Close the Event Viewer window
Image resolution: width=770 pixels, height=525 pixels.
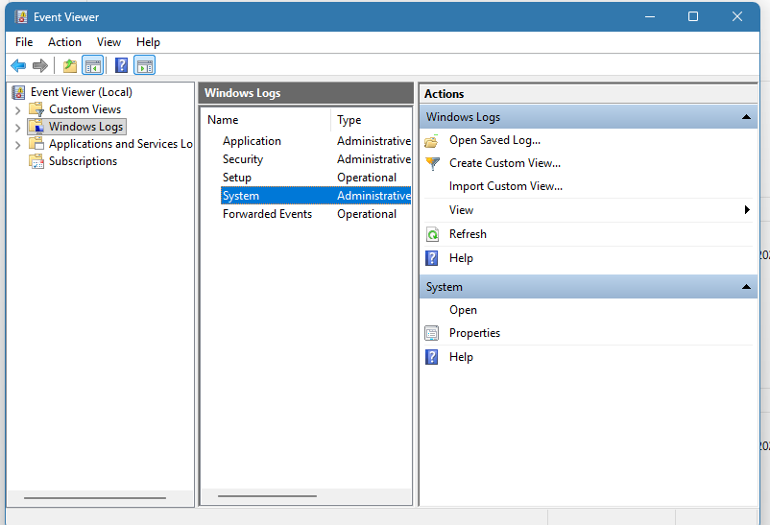click(x=737, y=16)
